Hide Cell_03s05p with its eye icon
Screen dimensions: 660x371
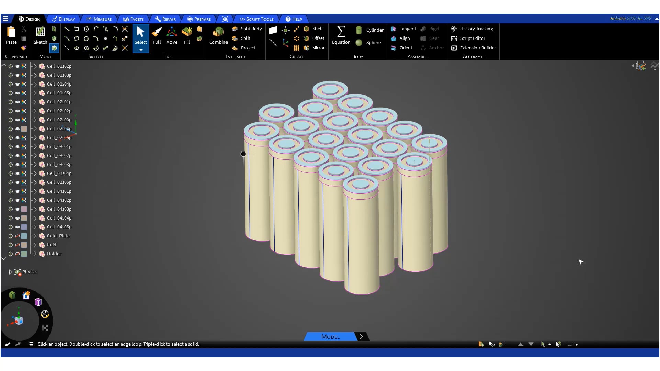(x=17, y=182)
